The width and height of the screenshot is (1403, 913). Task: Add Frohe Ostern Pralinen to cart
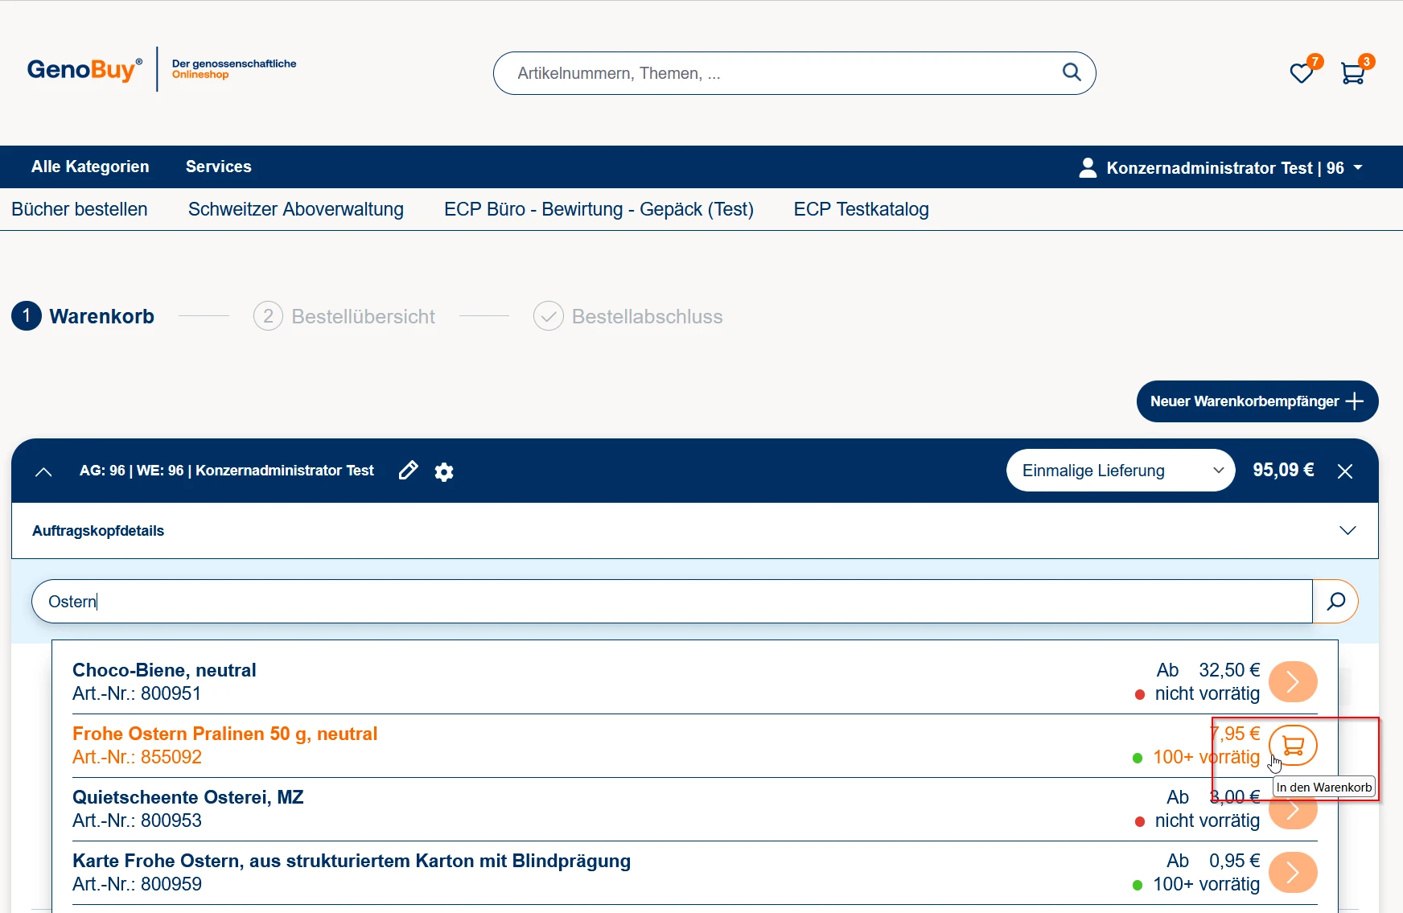[1293, 745]
